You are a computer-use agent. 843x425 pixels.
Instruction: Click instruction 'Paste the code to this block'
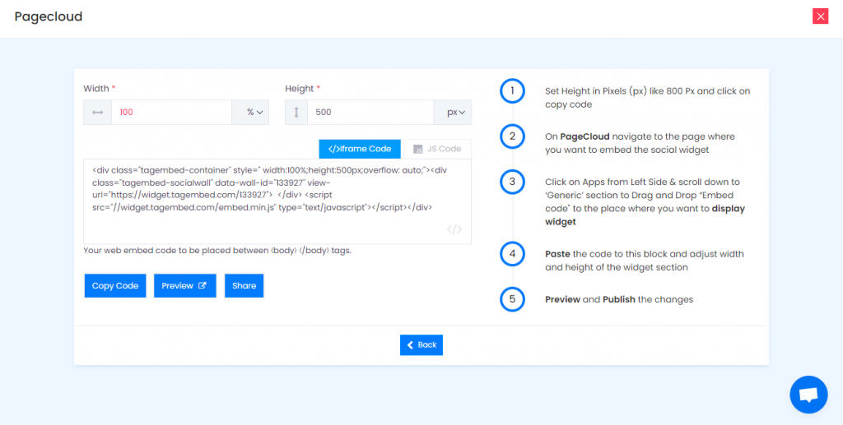coord(644,261)
